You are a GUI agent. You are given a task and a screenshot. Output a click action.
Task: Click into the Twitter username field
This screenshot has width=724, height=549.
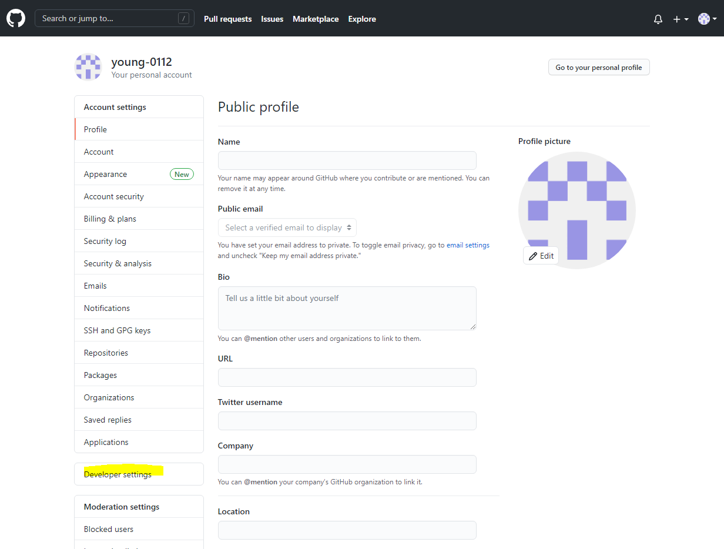[347, 421]
